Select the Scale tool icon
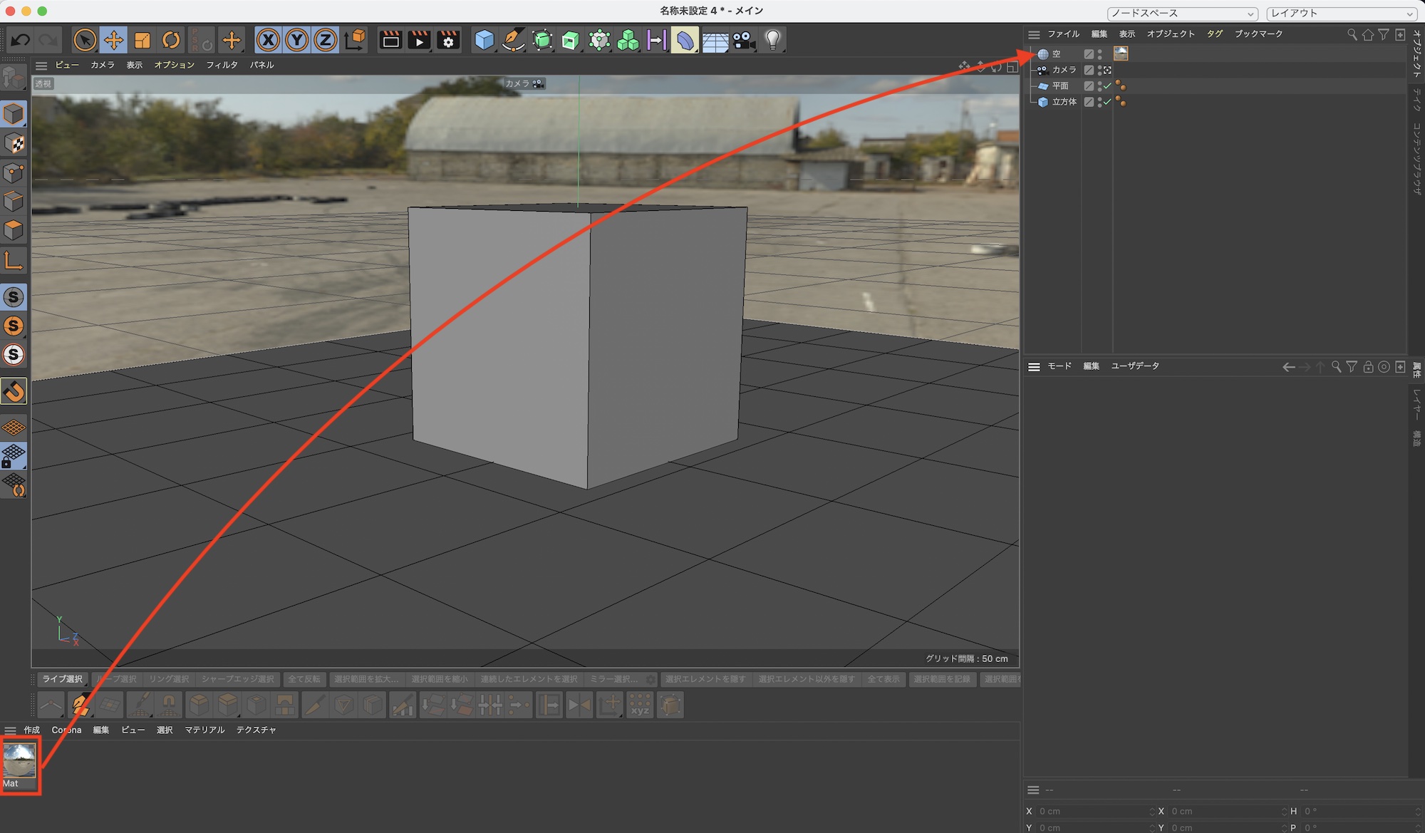The image size is (1425, 833). [142, 40]
